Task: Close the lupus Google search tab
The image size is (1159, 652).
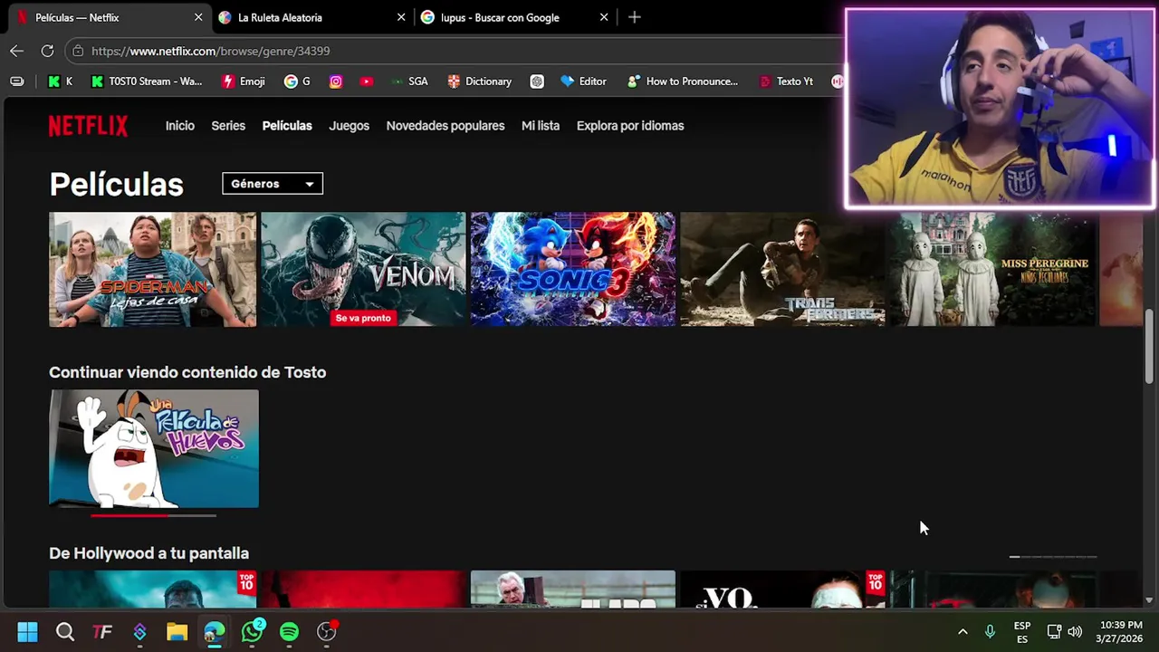Action: (604, 17)
